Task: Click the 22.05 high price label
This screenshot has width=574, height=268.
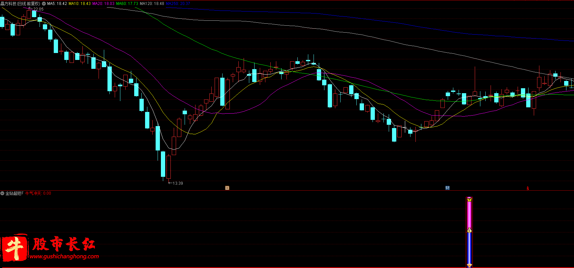Action: [38, 9]
